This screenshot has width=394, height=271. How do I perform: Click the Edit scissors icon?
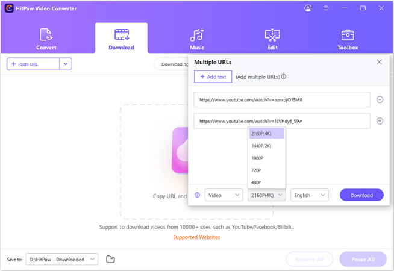(x=272, y=35)
